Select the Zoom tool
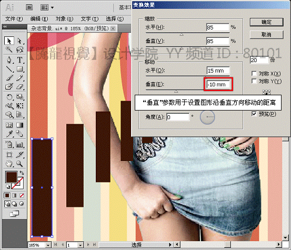This screenshot has height=250, width=291. click(19, 164)
